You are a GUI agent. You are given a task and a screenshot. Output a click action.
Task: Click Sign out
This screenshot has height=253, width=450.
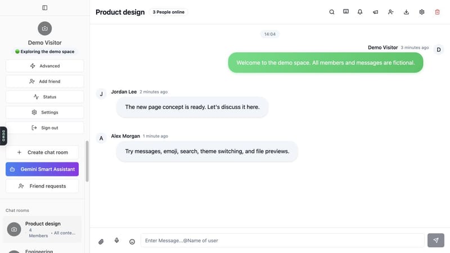45,128
